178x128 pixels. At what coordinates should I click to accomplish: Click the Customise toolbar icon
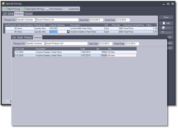[x=66, y=9]
